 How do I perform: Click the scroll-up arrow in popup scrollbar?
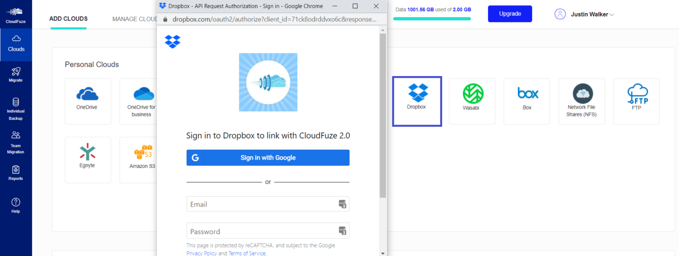click(383, 30)
